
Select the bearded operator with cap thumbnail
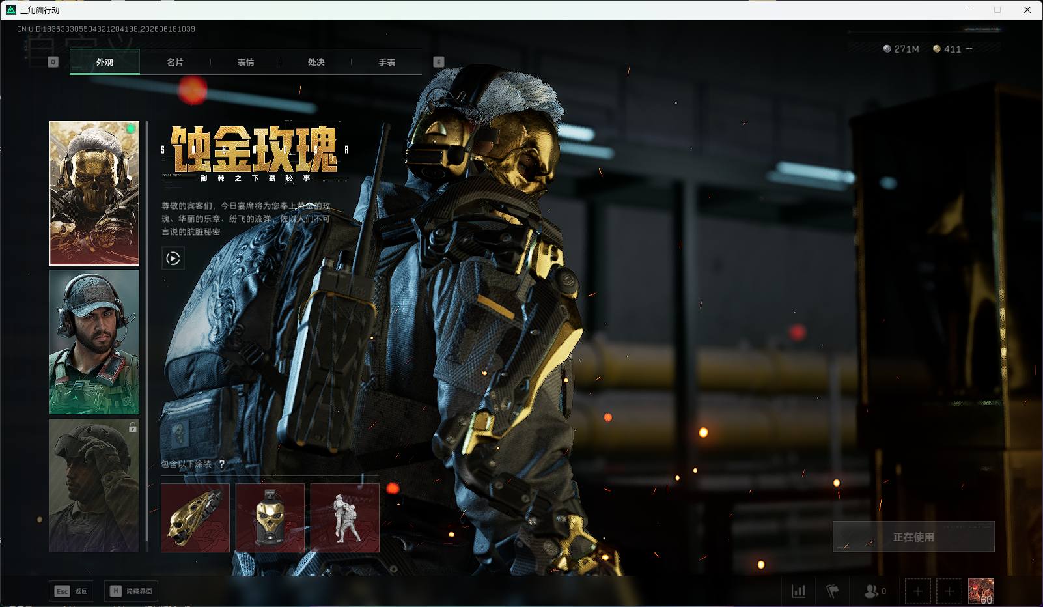94,342
